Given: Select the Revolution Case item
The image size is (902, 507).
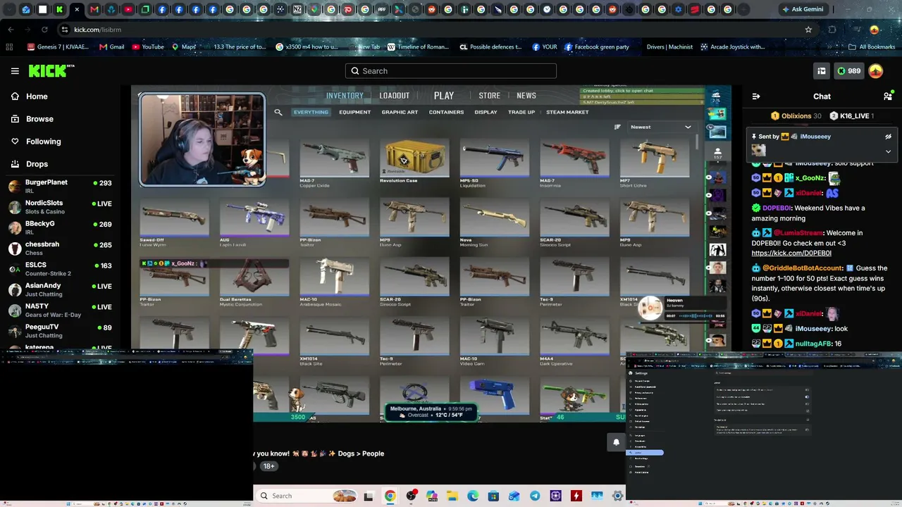Looking at the screenshot, I should click(x=414, y=161).
